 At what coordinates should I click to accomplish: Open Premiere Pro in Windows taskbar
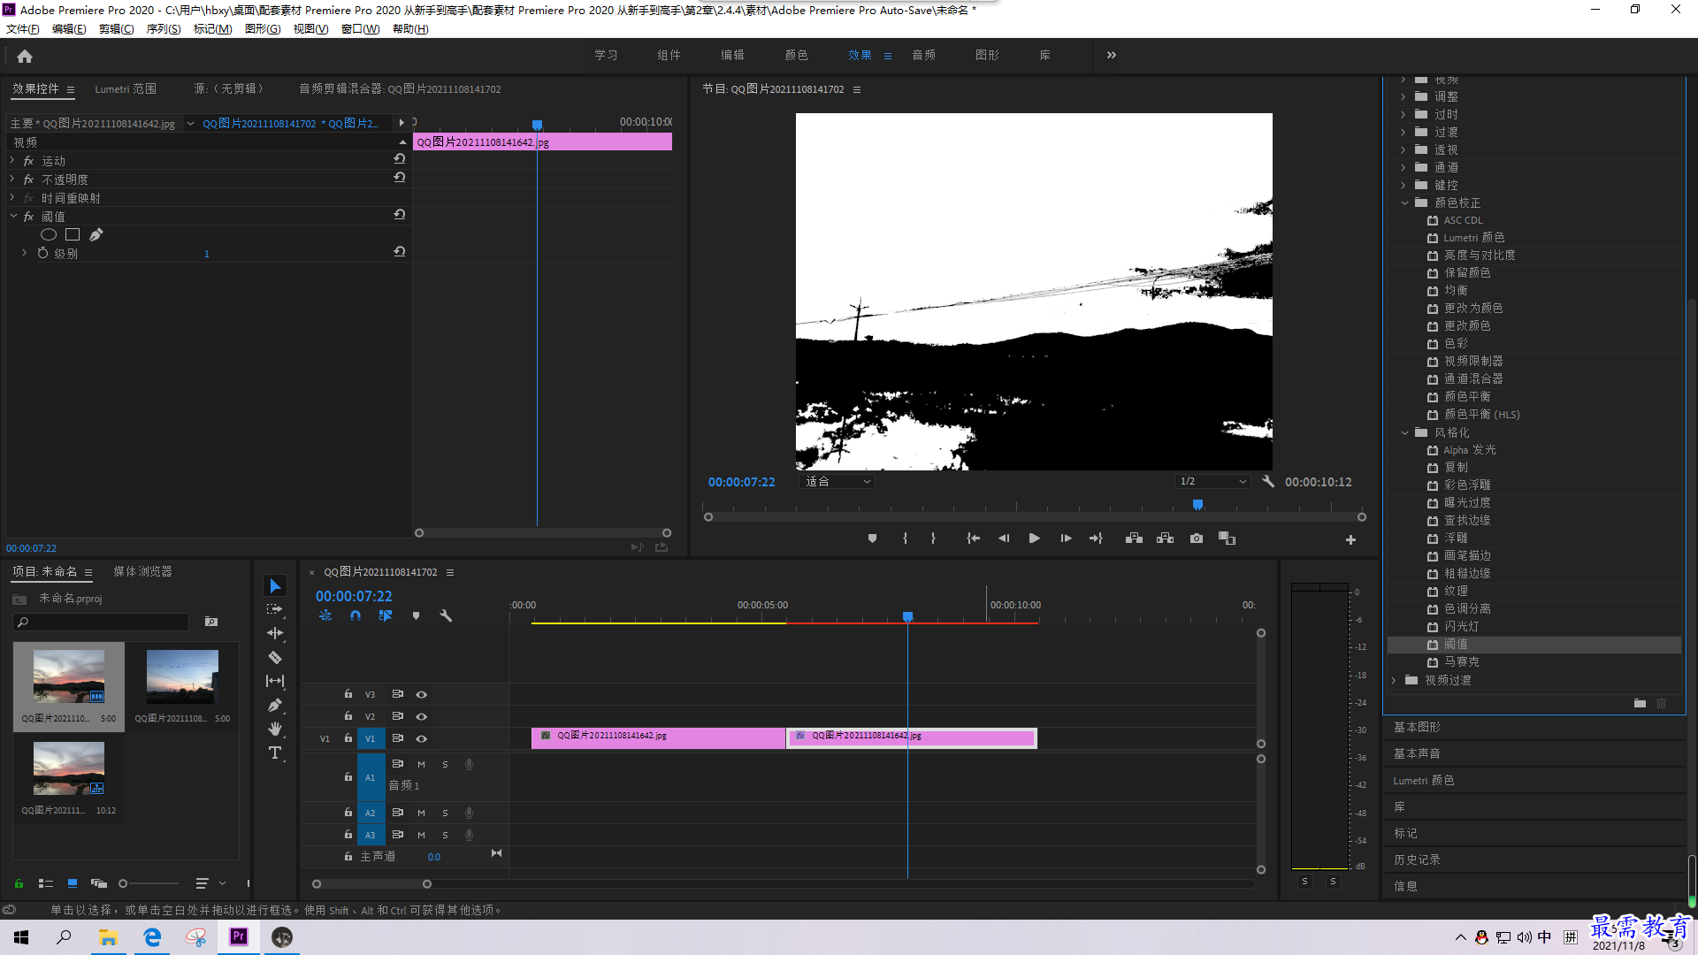tap(239, 937)
